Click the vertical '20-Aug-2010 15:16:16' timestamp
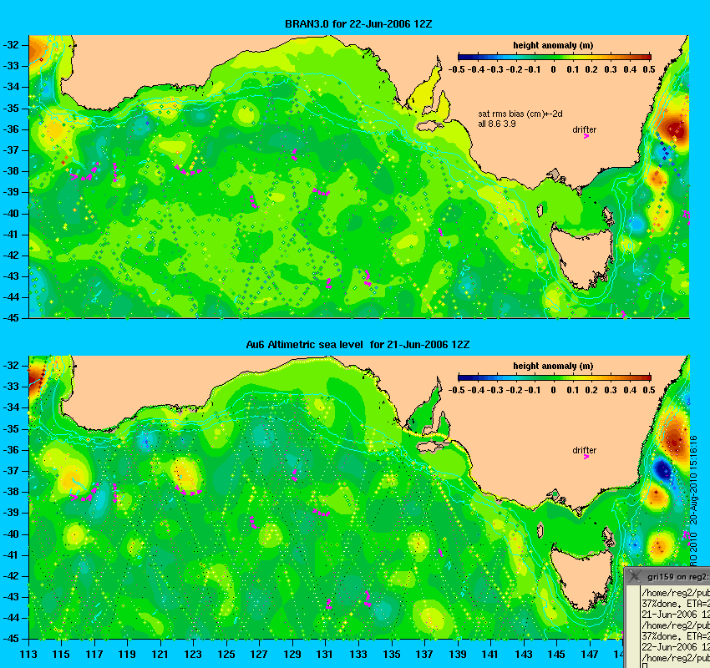 (x=693, y=480)
